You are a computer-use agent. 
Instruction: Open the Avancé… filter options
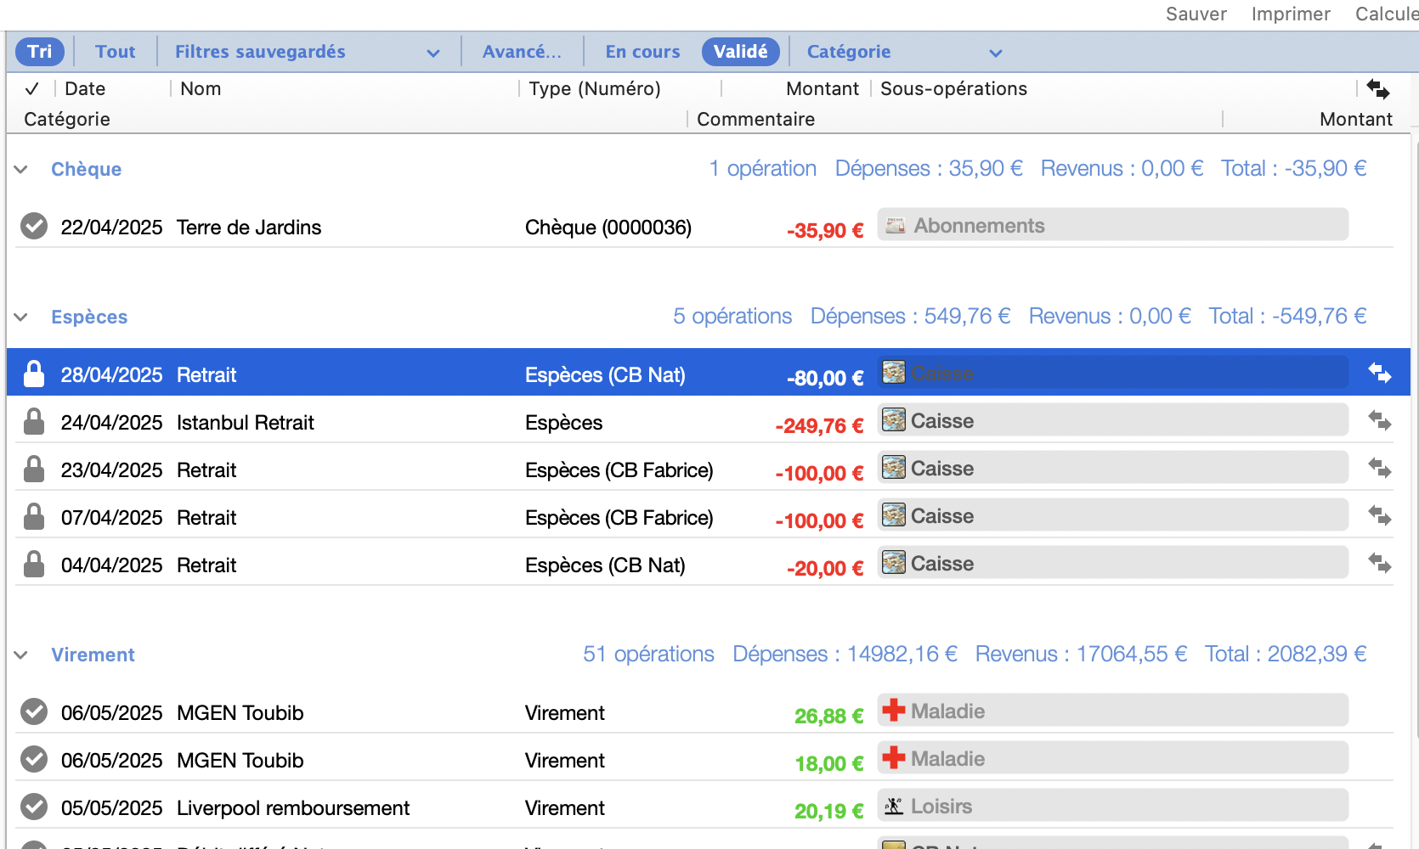[x=522, y=52]
